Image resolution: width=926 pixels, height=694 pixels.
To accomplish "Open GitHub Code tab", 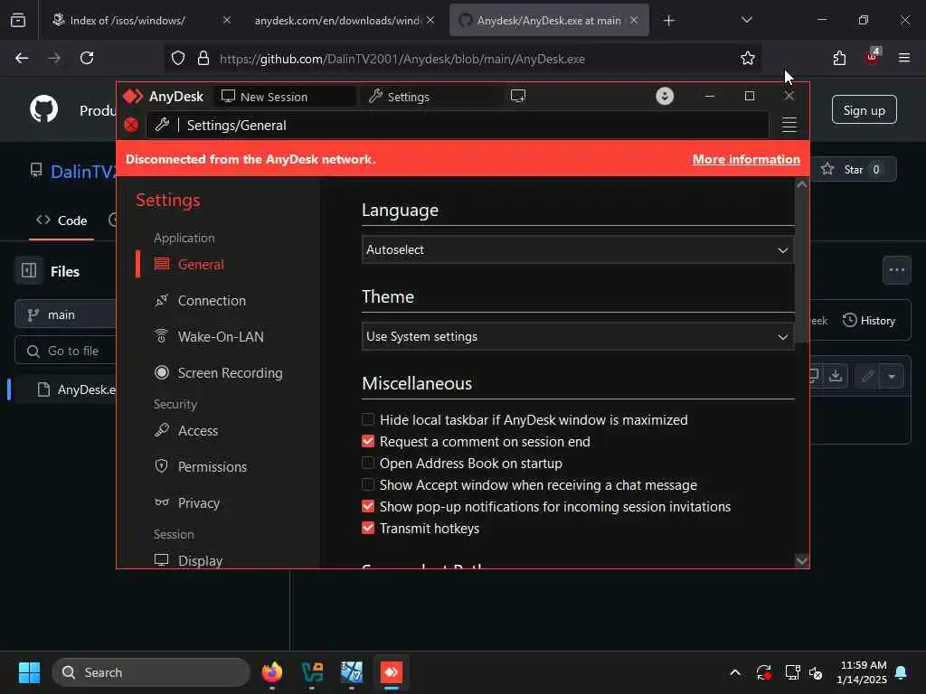I will 61,220.
